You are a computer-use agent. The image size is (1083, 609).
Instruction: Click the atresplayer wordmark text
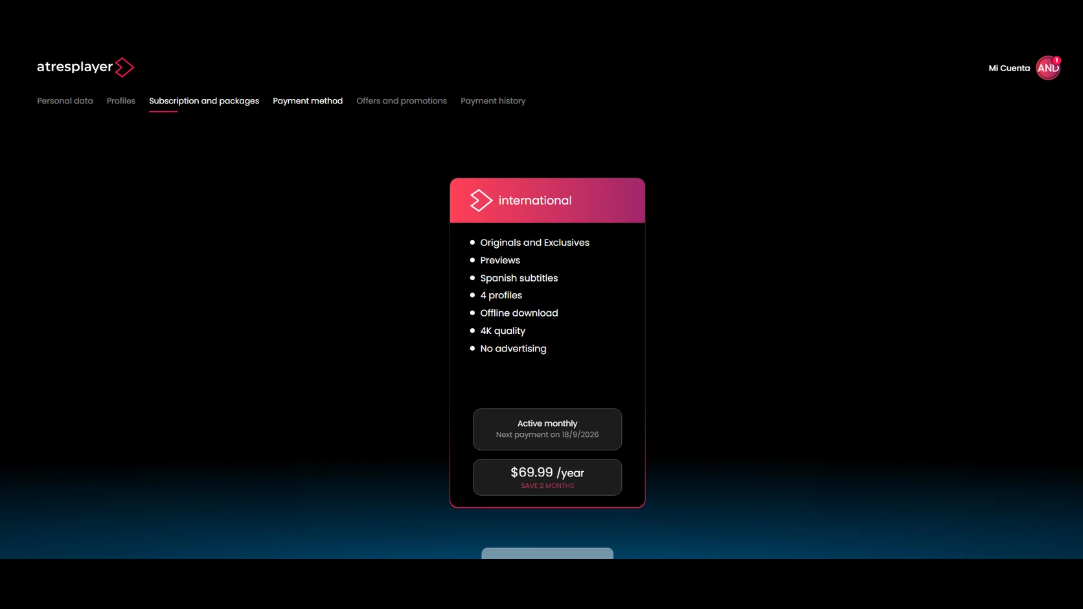point(75,67)
